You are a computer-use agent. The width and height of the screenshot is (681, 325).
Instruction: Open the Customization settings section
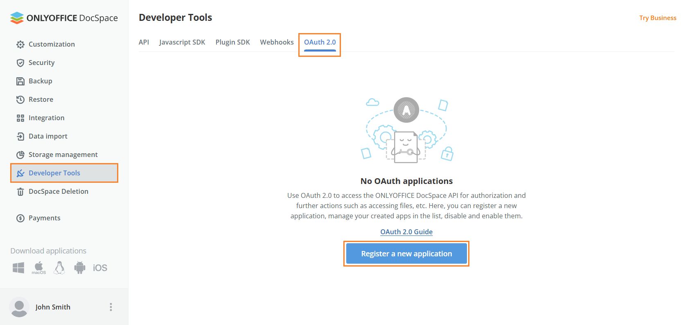[52, 44]
